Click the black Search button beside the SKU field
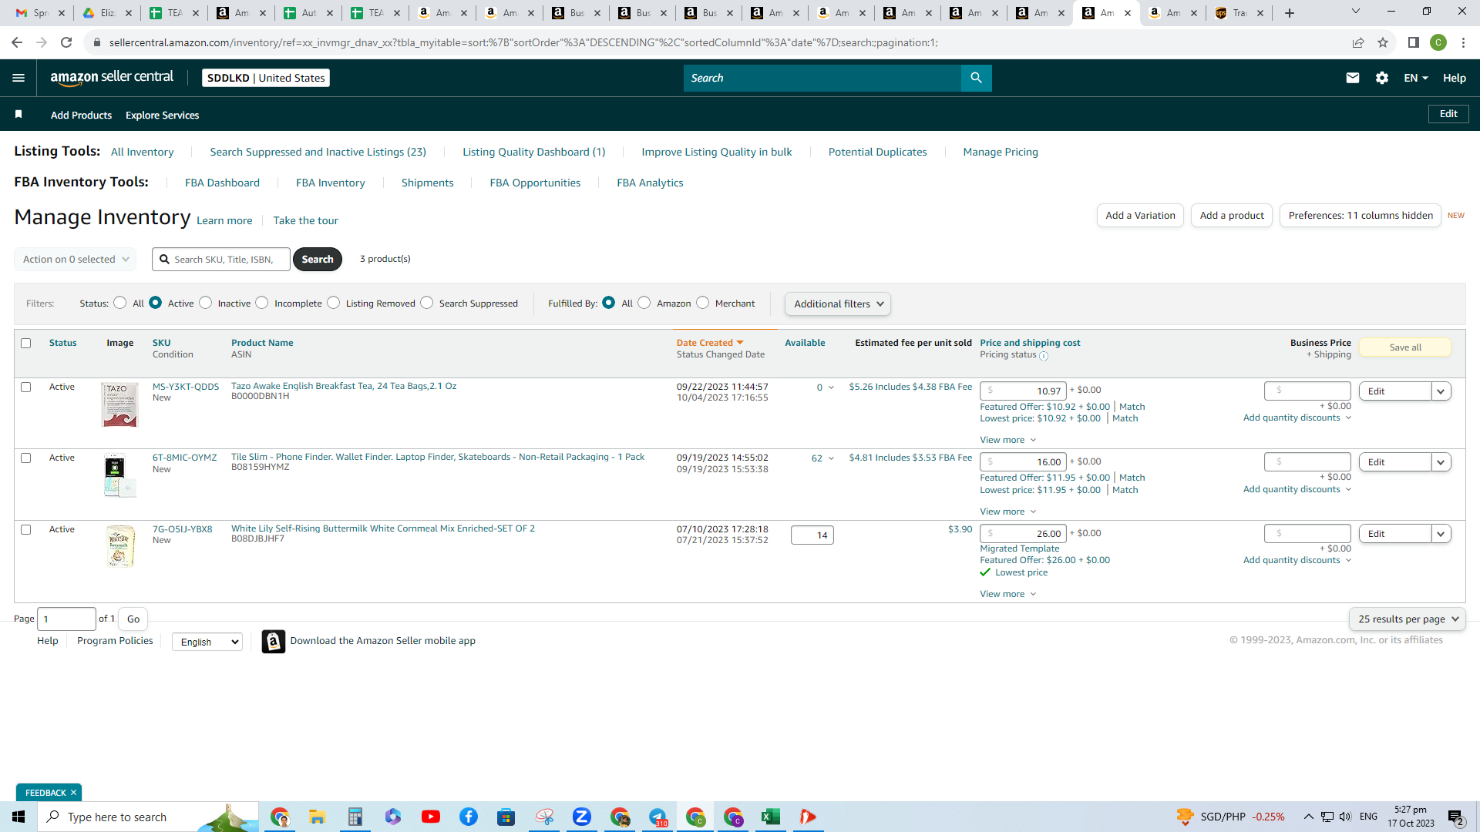The image size is (1480, 832). pyautogui.click(x=318, y=260)
